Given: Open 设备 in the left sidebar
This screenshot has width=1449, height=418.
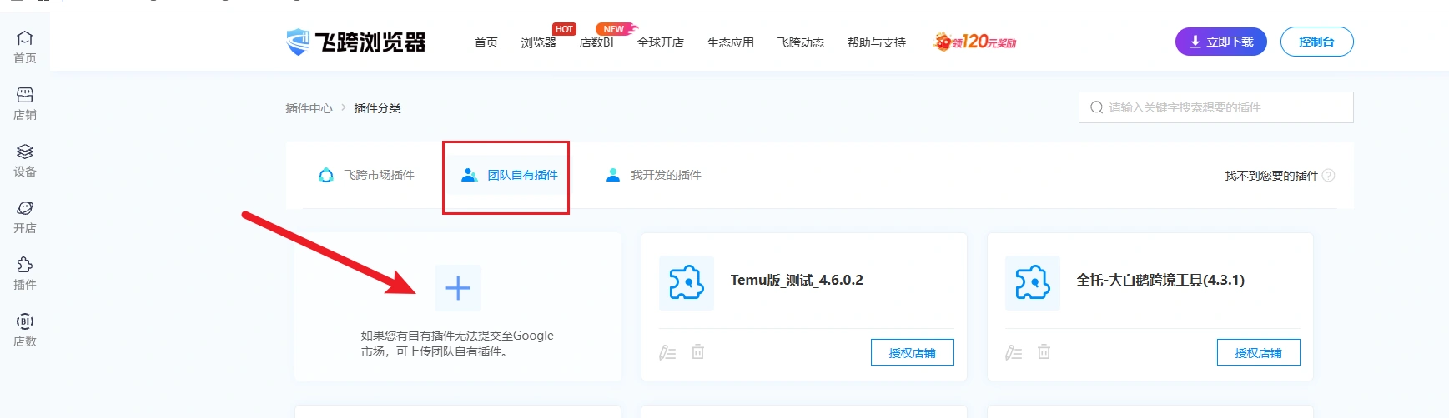Looking at the screenshot, I should click(x=25, y=161).
